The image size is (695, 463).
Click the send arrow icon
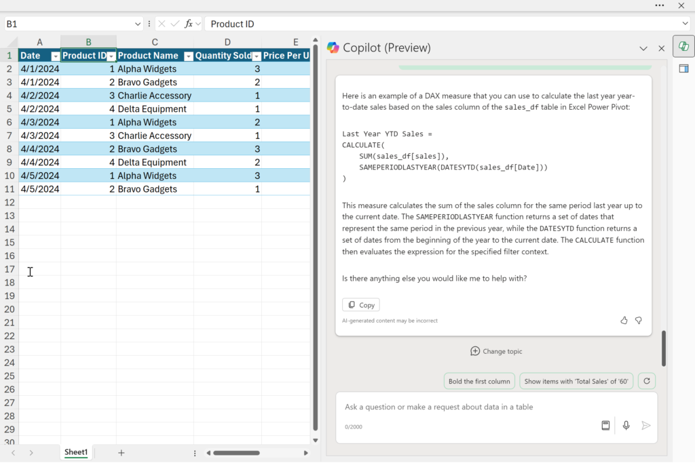(x=646, y=425)
